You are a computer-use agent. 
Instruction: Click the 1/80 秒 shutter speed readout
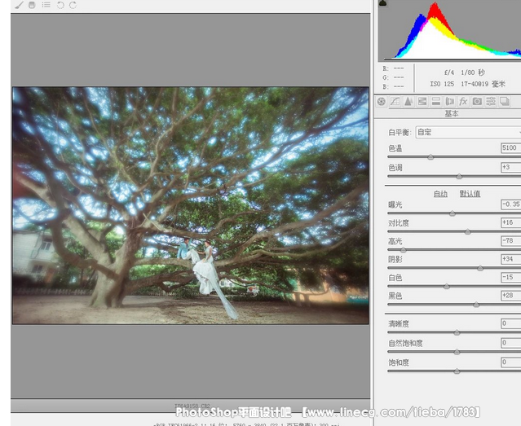pyautogui.click(x=473, y=72)
